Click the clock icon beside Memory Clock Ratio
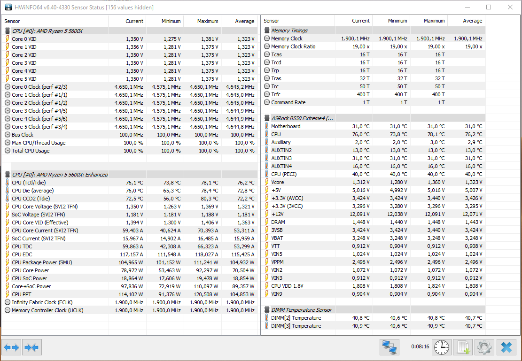 (267, 46)
